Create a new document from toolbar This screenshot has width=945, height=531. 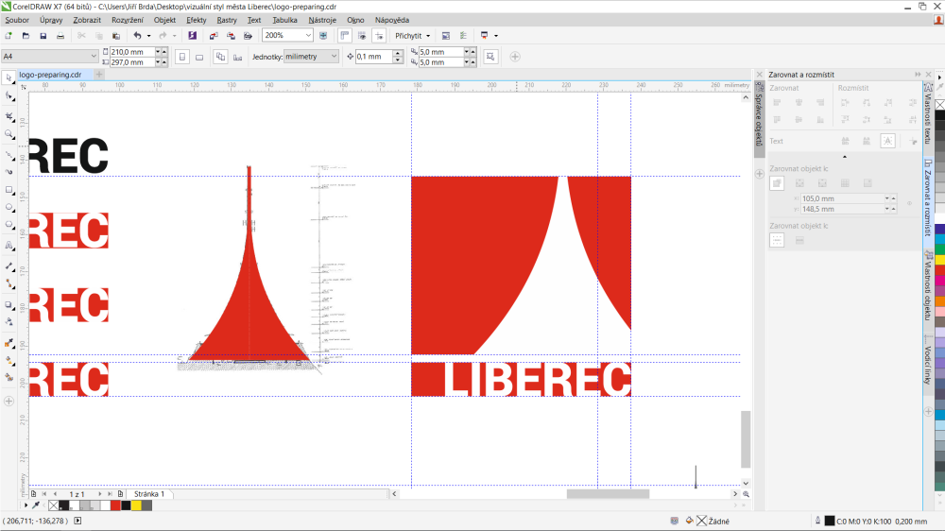coord(9,36)
